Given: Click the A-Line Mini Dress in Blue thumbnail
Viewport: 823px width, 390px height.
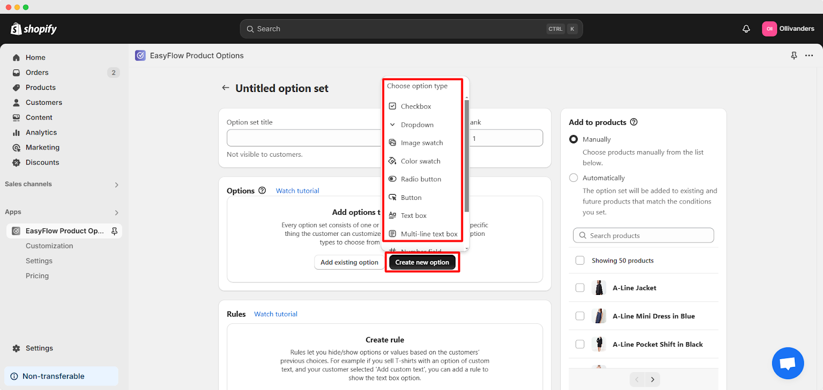Looking at the screenshot, I should (x=599, y=316).
